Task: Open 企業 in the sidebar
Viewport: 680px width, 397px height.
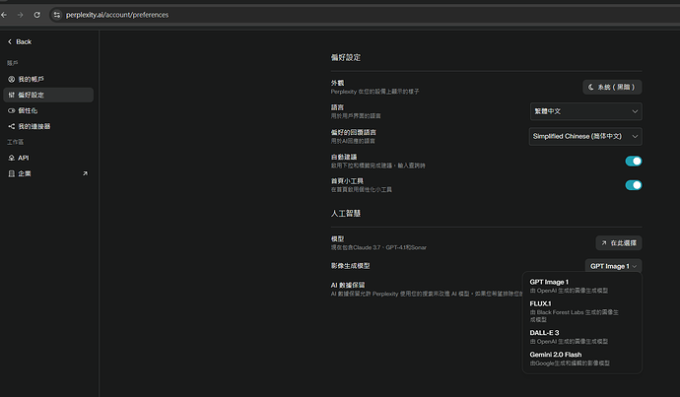Action: pos(47,173)
